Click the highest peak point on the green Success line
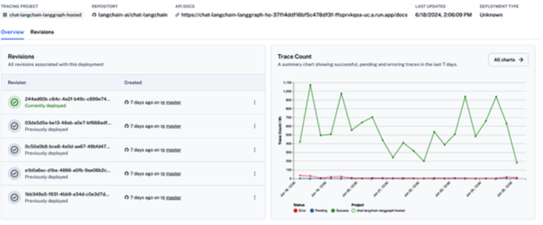Viewport: 543px width, 225px height. pyautogui.click(x=310, y=84)
